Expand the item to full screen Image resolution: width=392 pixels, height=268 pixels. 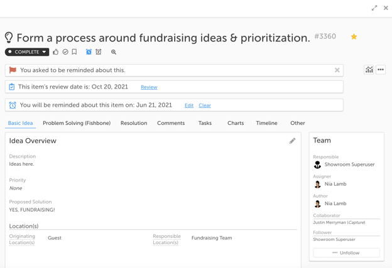(374, 8)
